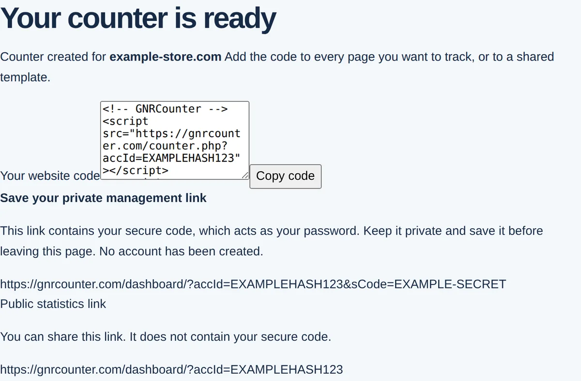
Task: Click the closing '></script>' line in the code box
Action: [x=136, y=171]
